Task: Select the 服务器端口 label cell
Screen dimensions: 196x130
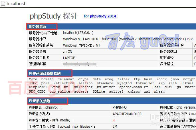Action: click(x=175, y=51)
